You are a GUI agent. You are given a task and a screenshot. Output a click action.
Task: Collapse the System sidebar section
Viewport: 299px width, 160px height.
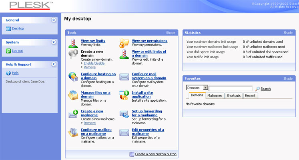click(54, 42)
